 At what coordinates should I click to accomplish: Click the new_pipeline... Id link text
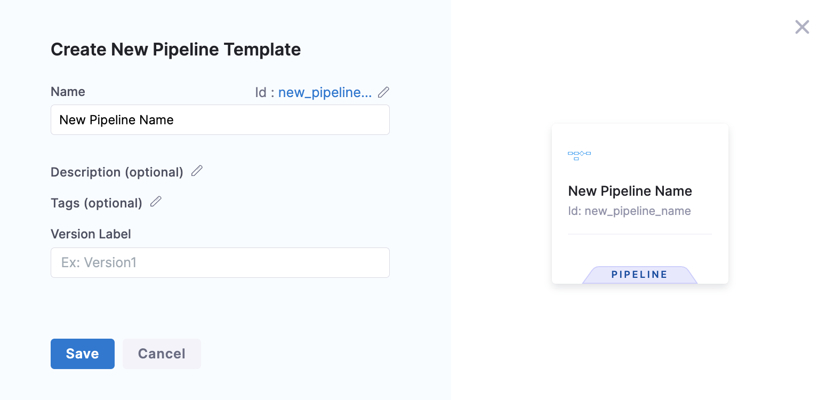(325, 92)
